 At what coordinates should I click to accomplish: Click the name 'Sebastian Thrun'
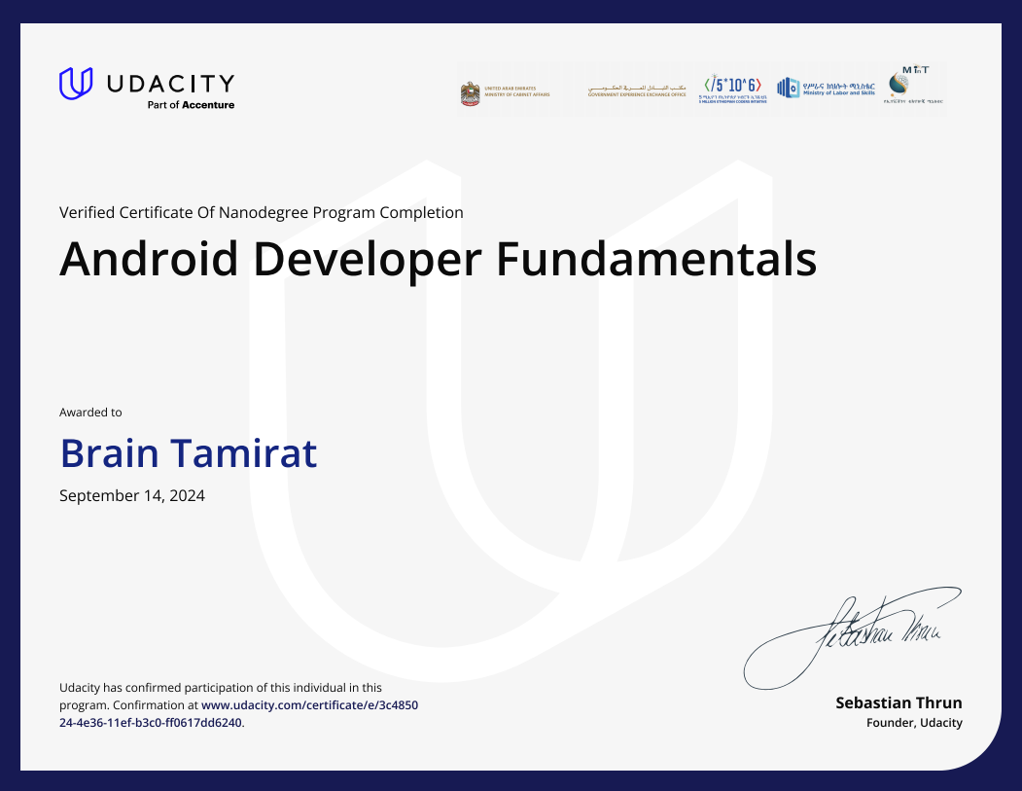click(x=899, y=703)
